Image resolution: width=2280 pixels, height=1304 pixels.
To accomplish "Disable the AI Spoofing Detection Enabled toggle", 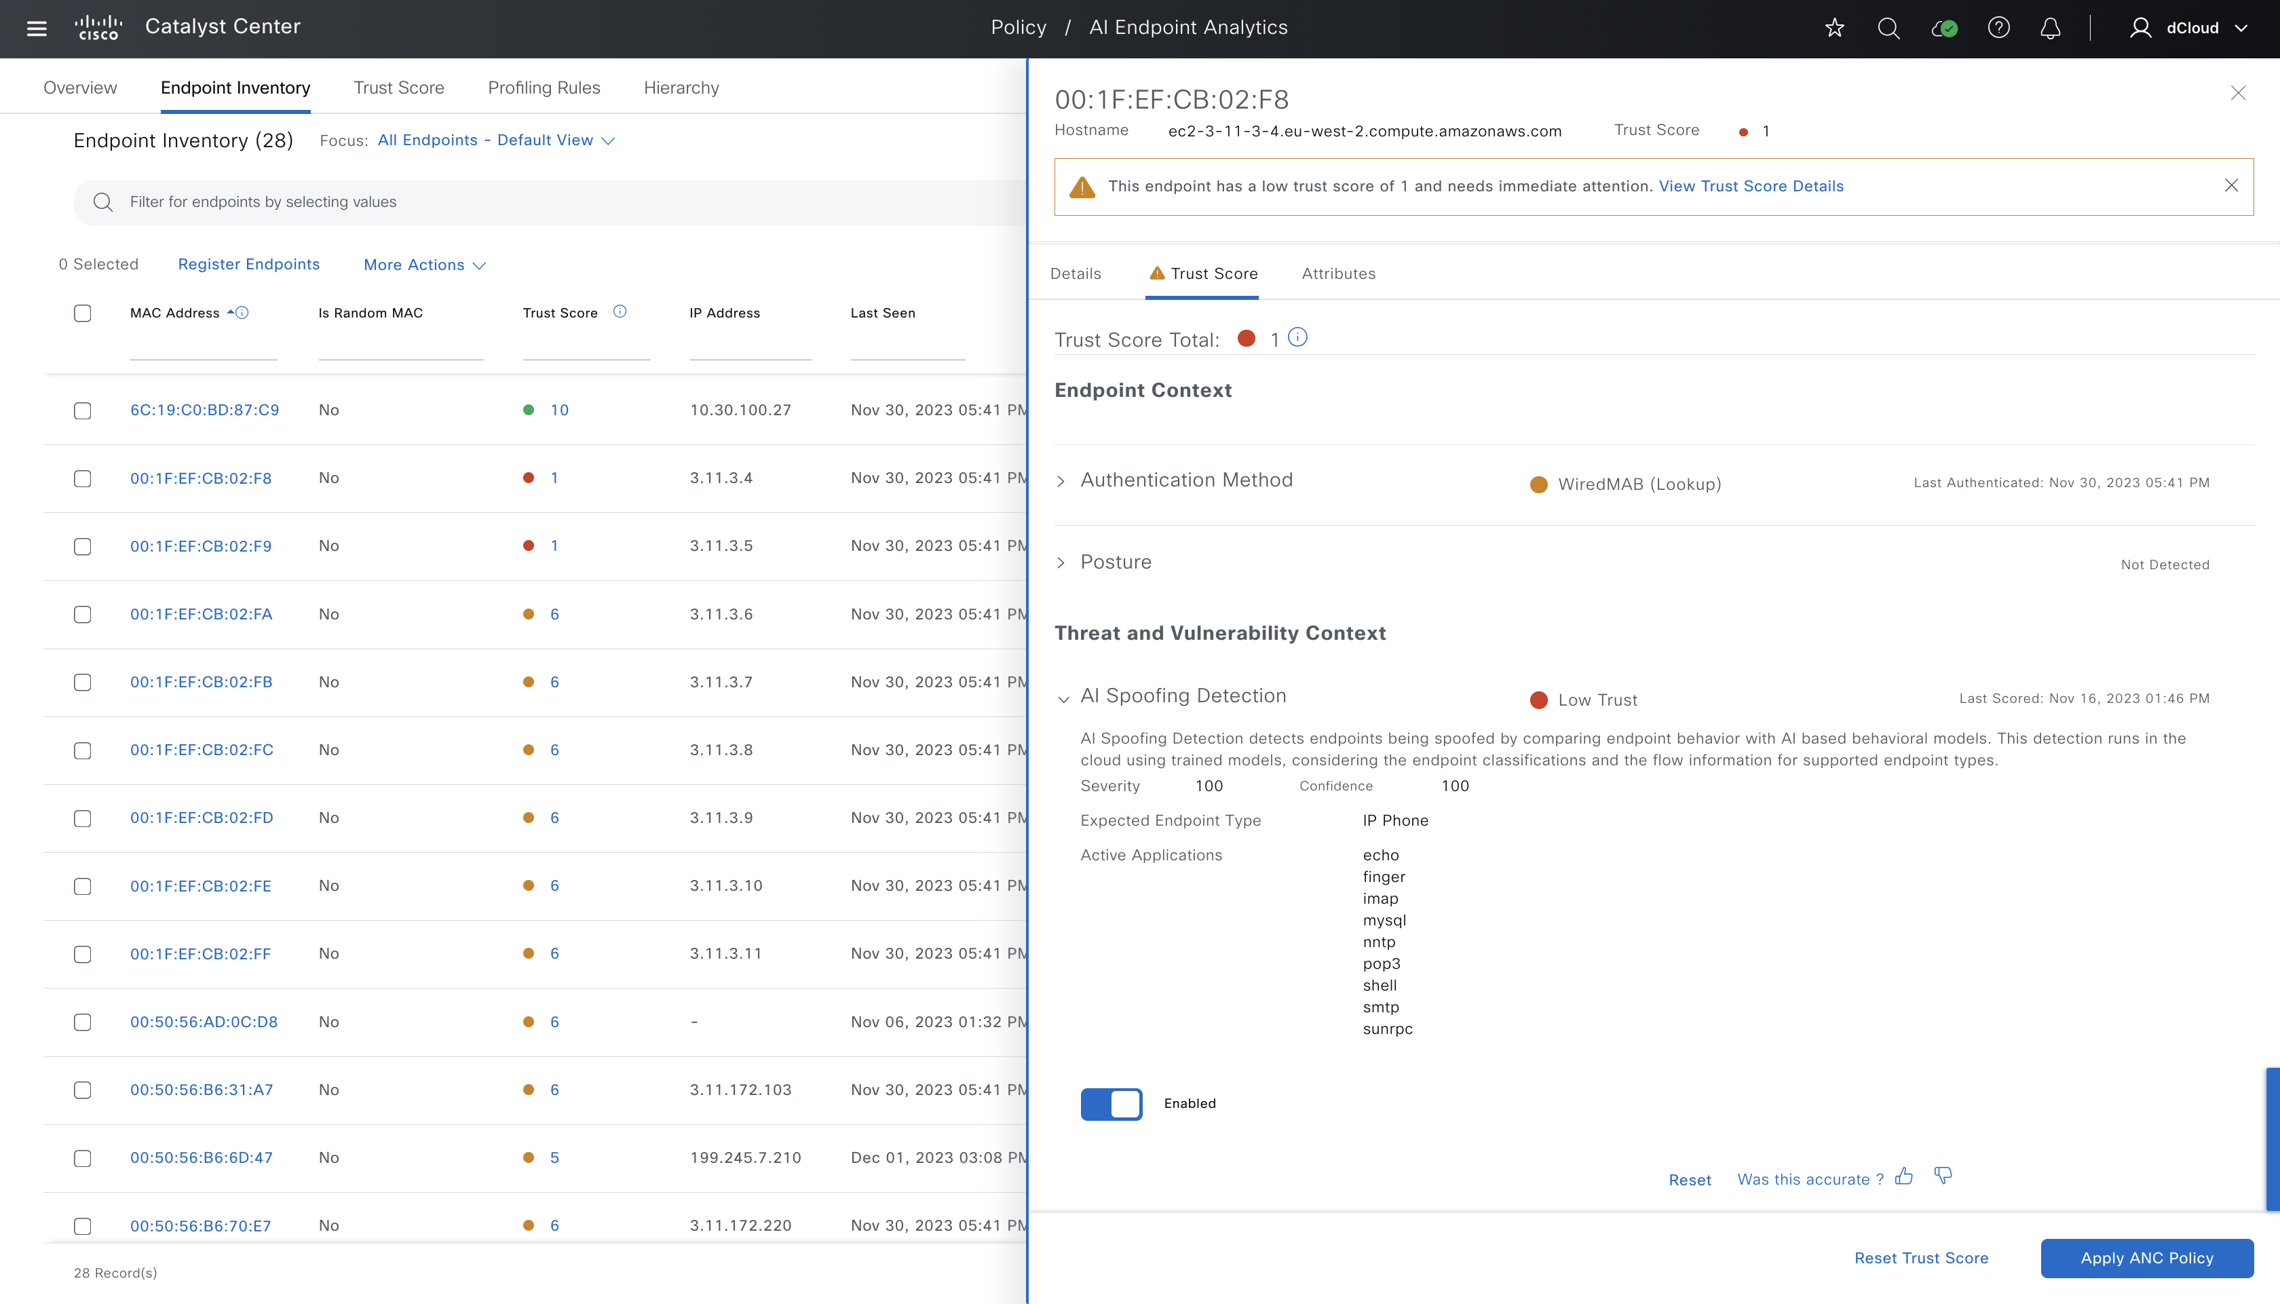I will 1111,1103.
